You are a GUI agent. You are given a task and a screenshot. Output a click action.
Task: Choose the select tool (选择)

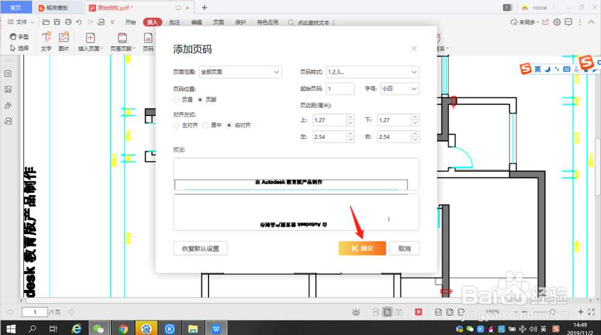[19, 48]
